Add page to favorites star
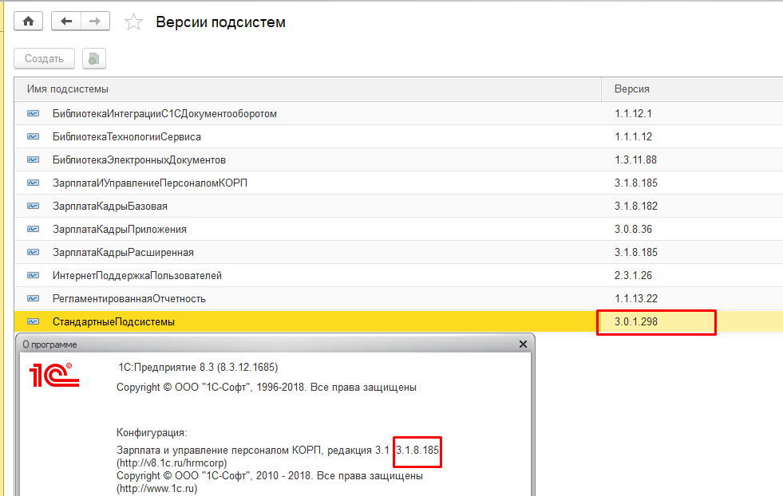 click(x=133, y=22)
